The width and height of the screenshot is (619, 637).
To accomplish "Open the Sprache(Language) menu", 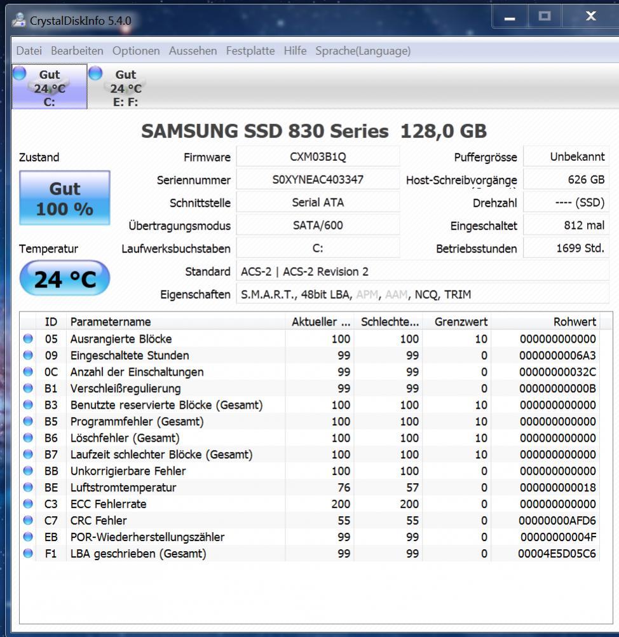I will coord(363,51).
